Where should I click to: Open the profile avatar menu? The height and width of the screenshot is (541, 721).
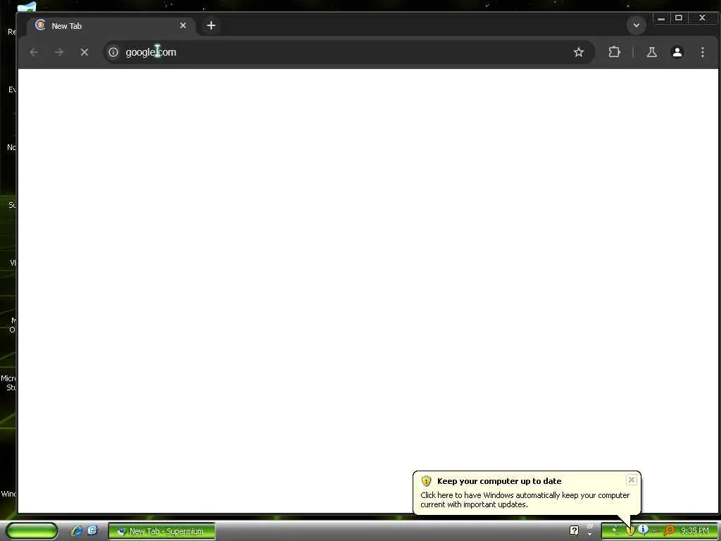pos(677,52)
